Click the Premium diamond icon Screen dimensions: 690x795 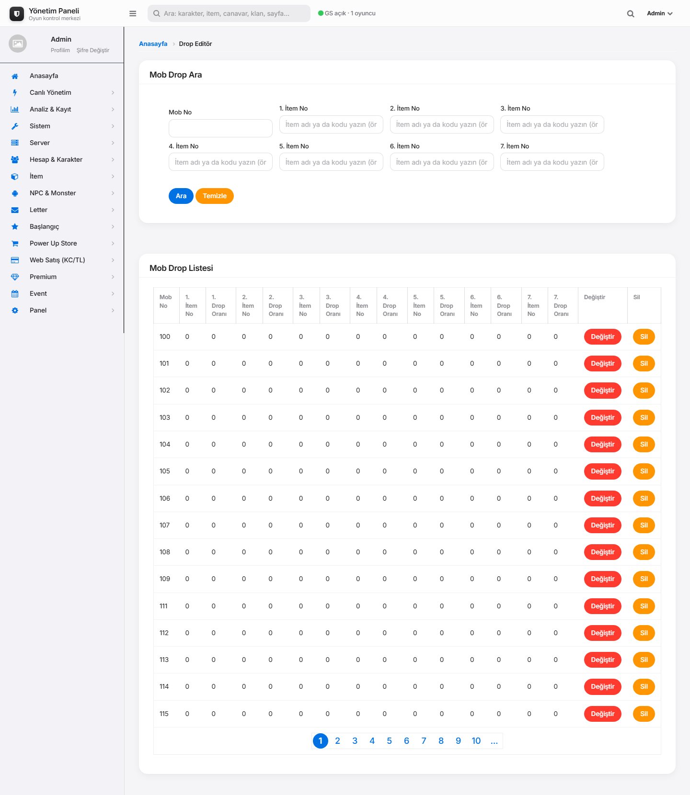[15, 277]
